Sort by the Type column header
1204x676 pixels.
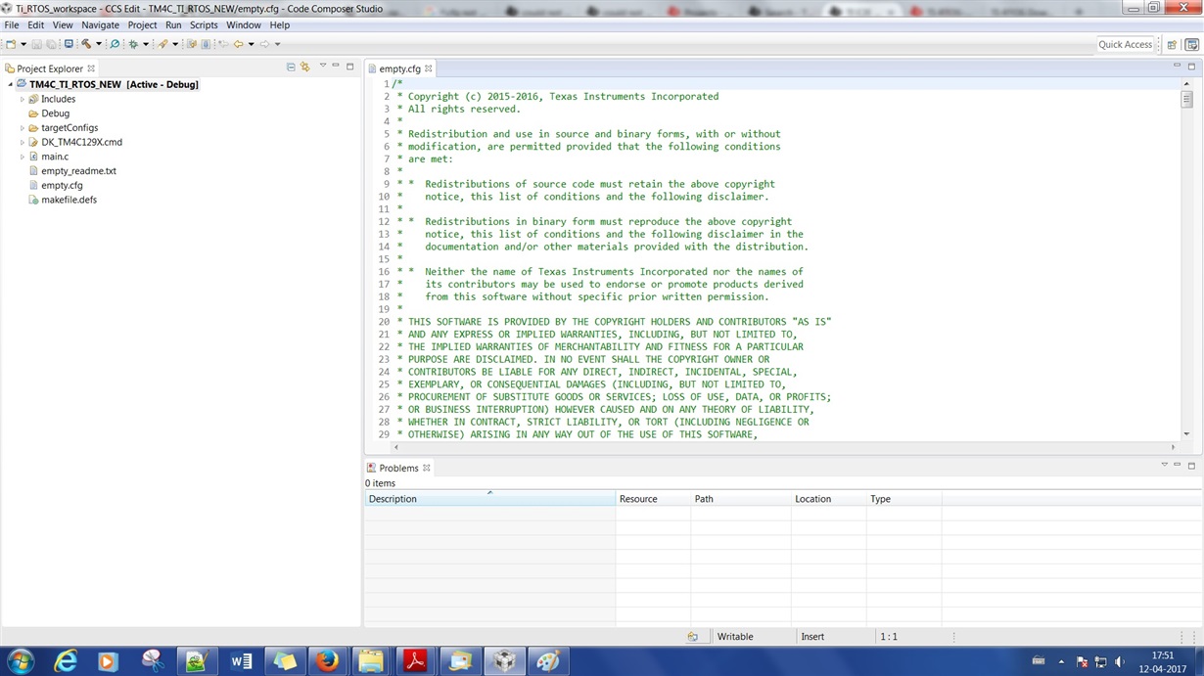pyautogui.click(x=903, y=499)
